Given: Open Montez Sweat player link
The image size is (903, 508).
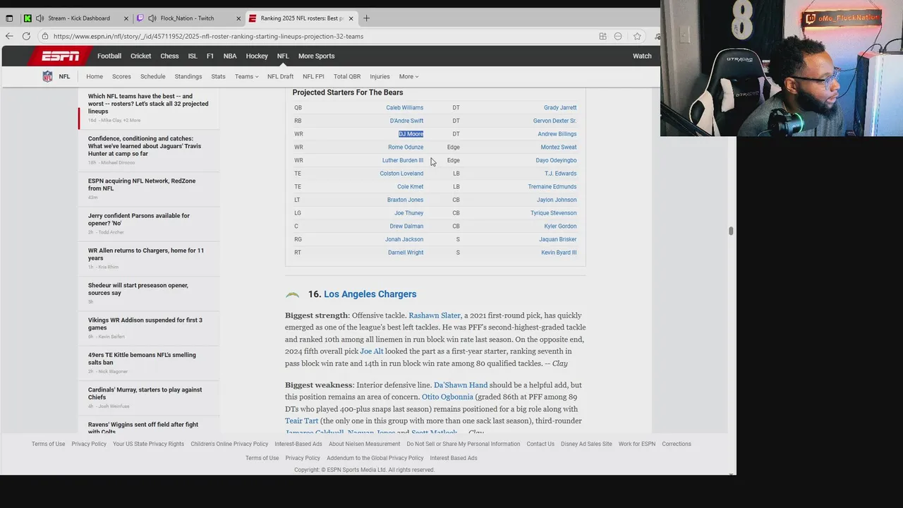Looking at the screenshot, I should [x=559, y=147].
